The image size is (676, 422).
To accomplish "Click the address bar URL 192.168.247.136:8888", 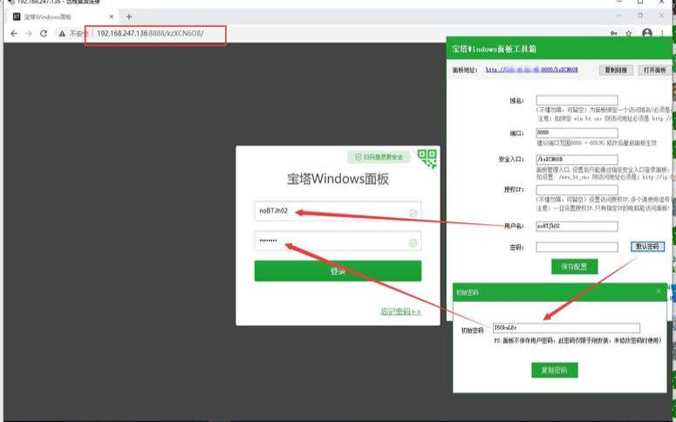I will click(x=150, y=33).
